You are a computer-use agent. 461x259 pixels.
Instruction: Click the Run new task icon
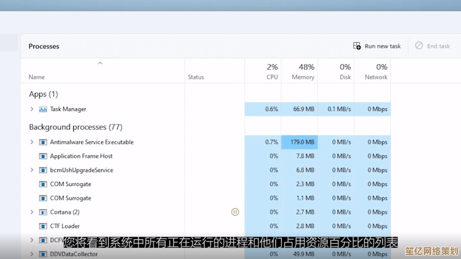click(x=357, y=46)
